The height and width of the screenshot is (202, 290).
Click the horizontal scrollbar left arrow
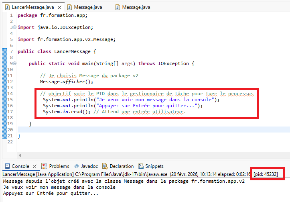click(x=20, y=155)
